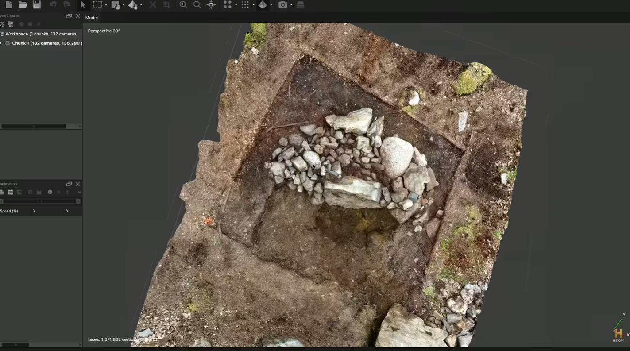Switch to the Model tab
The height and width of the screenshot is (351, 630).
coord(91,18)
